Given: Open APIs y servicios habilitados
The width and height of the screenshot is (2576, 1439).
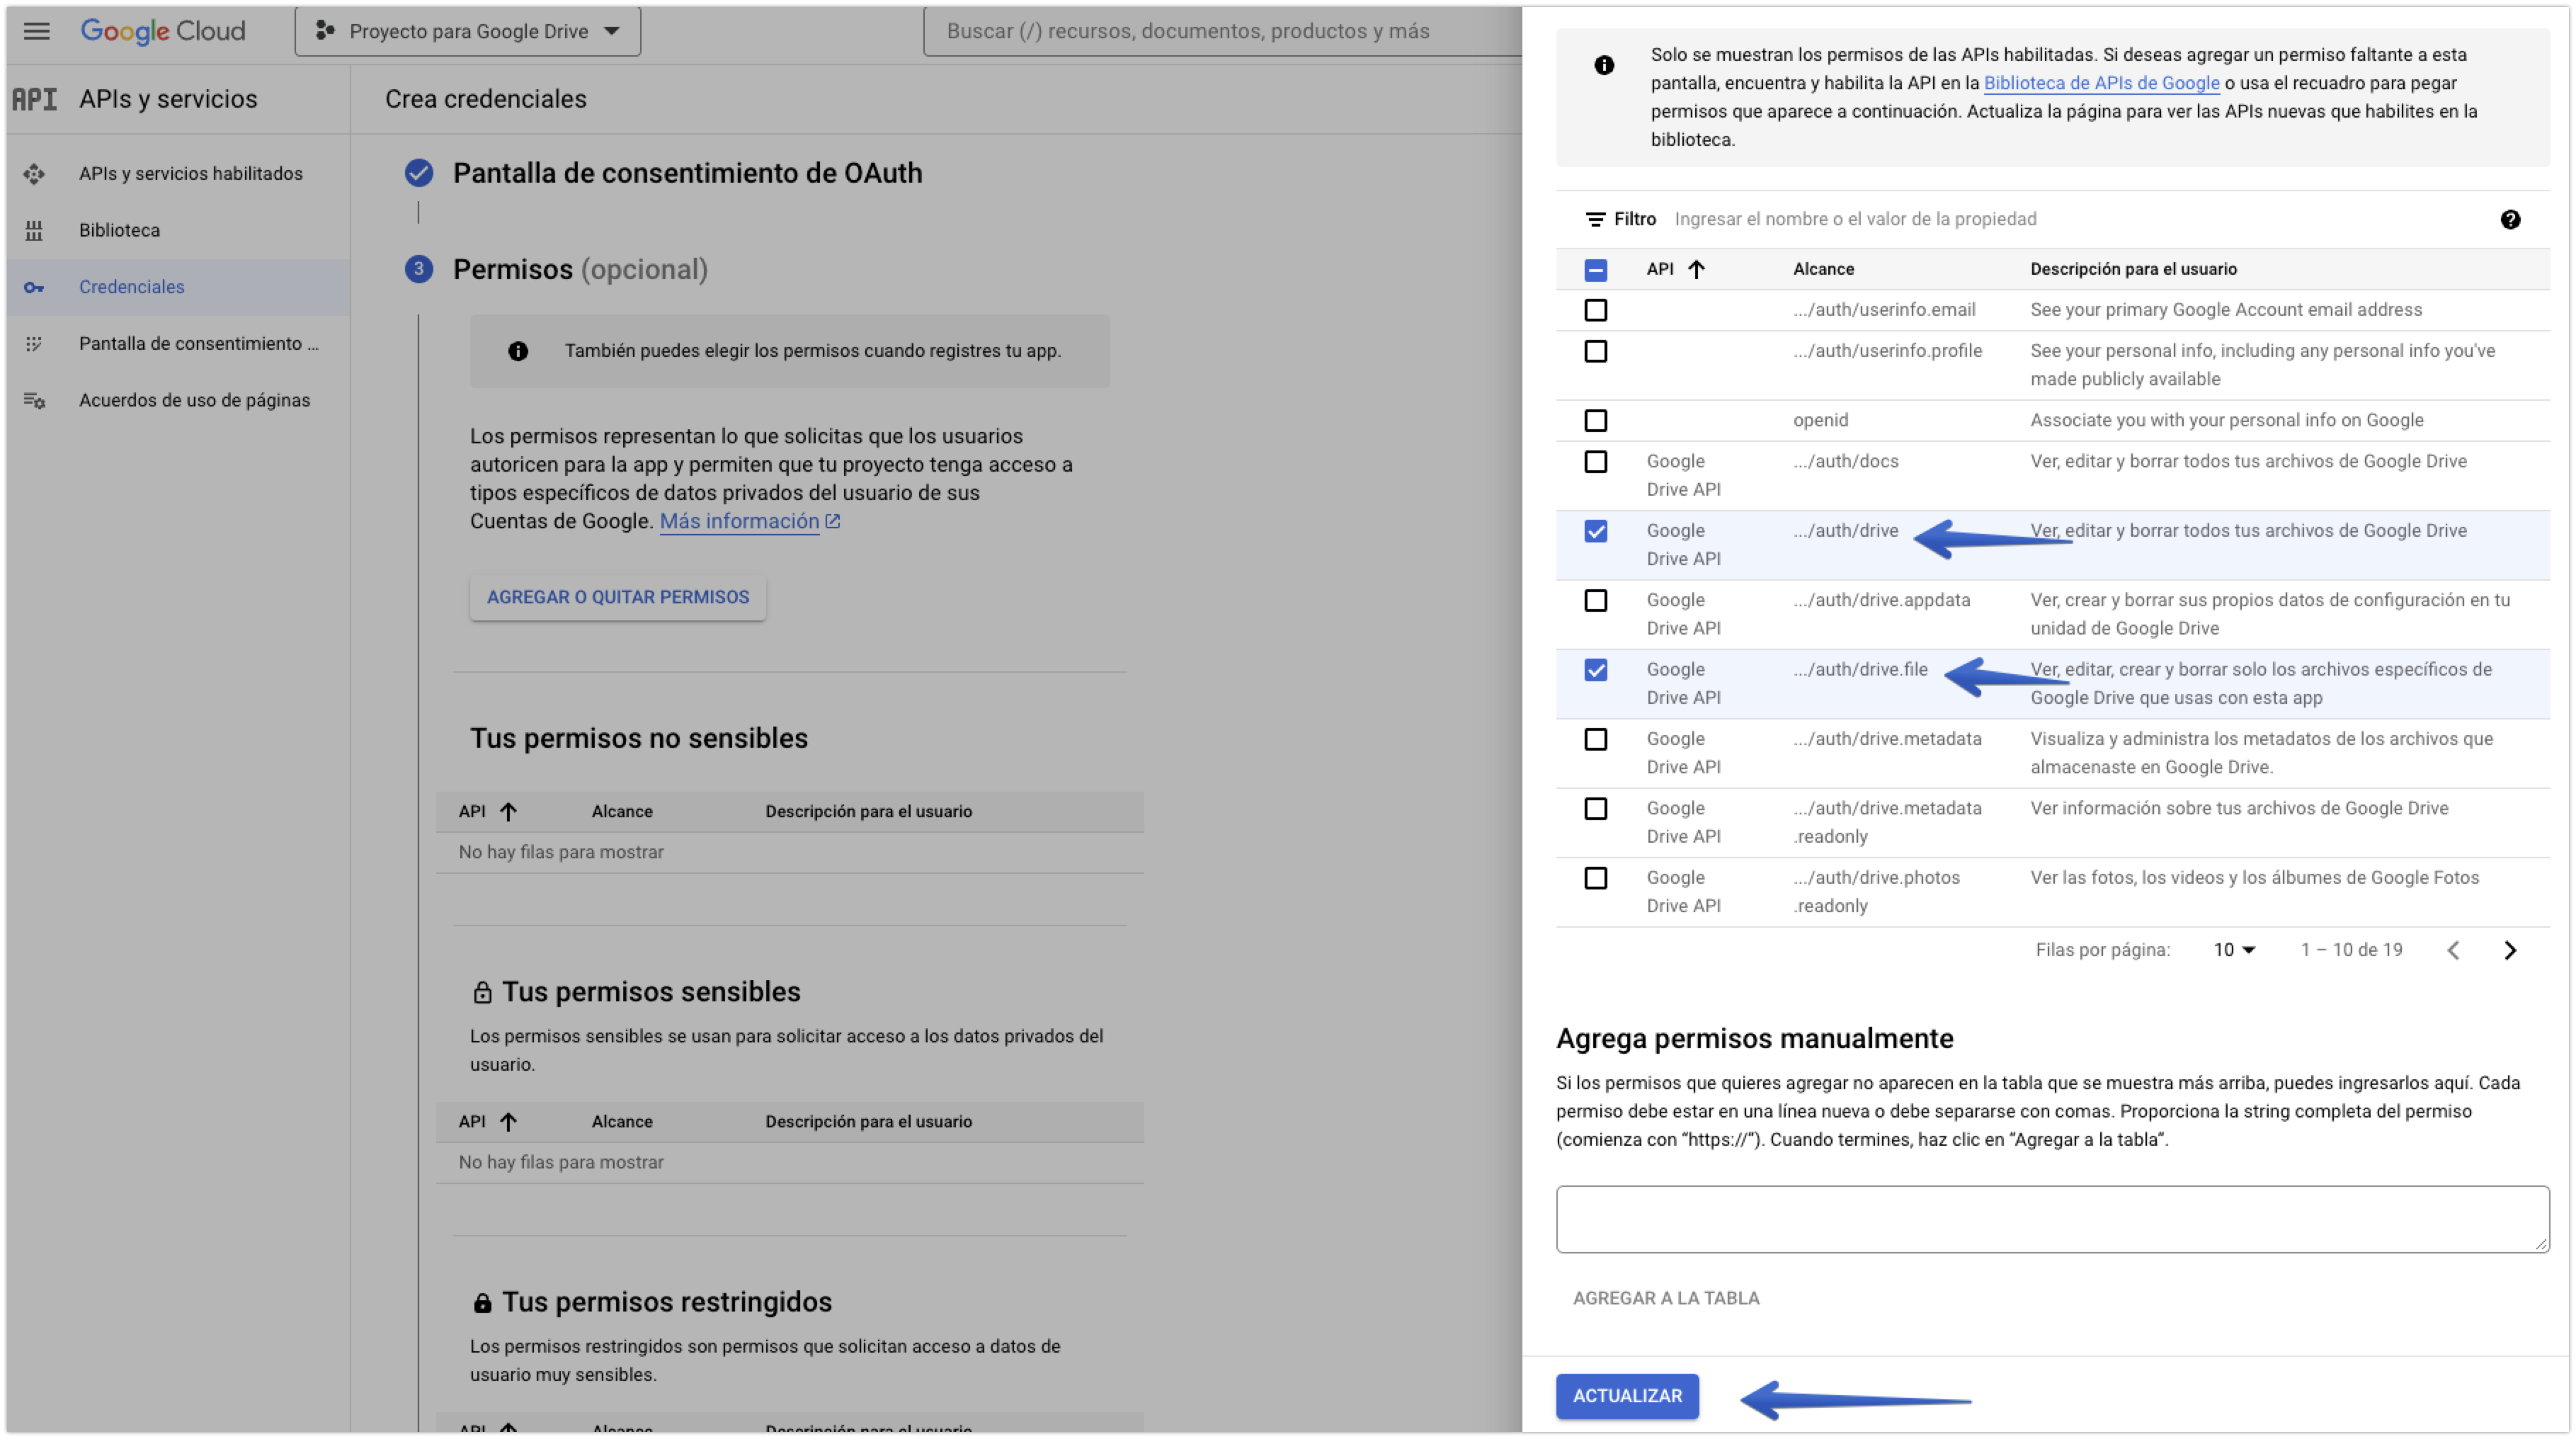Looking at the screenshot, I should 190,173.
